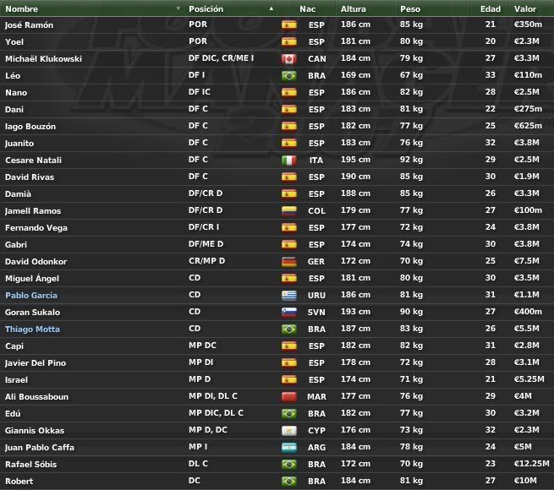The image size is (554, 490).
Task: Select player Cesare Natali
Action: click(33, 161)
